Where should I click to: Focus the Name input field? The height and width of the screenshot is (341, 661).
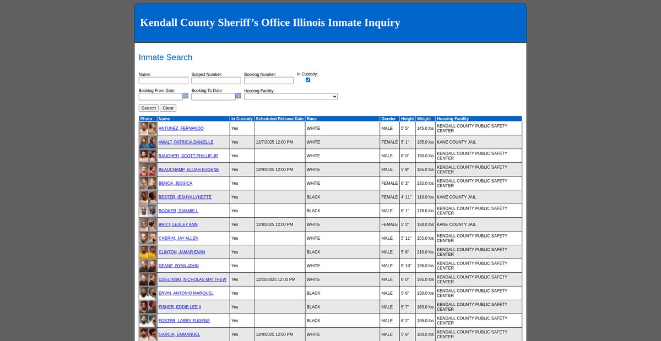pos(164,81)
